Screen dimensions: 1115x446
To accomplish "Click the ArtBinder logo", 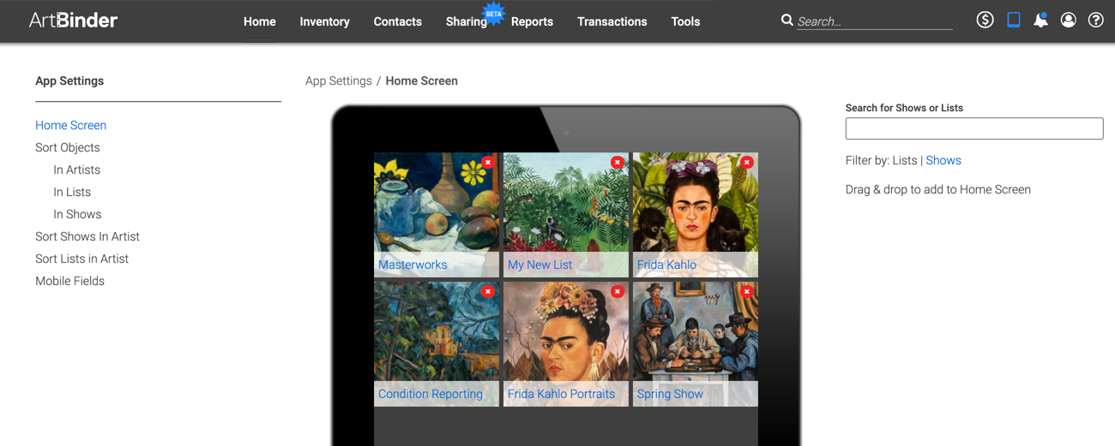I will point(73,21).
